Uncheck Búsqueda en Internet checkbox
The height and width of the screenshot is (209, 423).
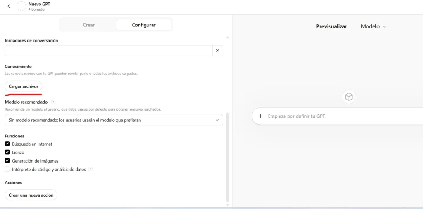[x=7, y=144]
